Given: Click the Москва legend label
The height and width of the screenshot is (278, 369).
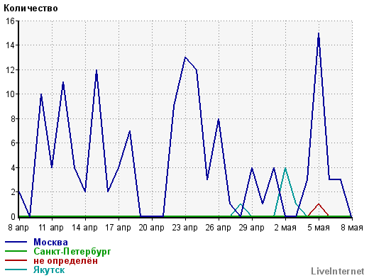Looking at the screenshot, I should point(50,242).
